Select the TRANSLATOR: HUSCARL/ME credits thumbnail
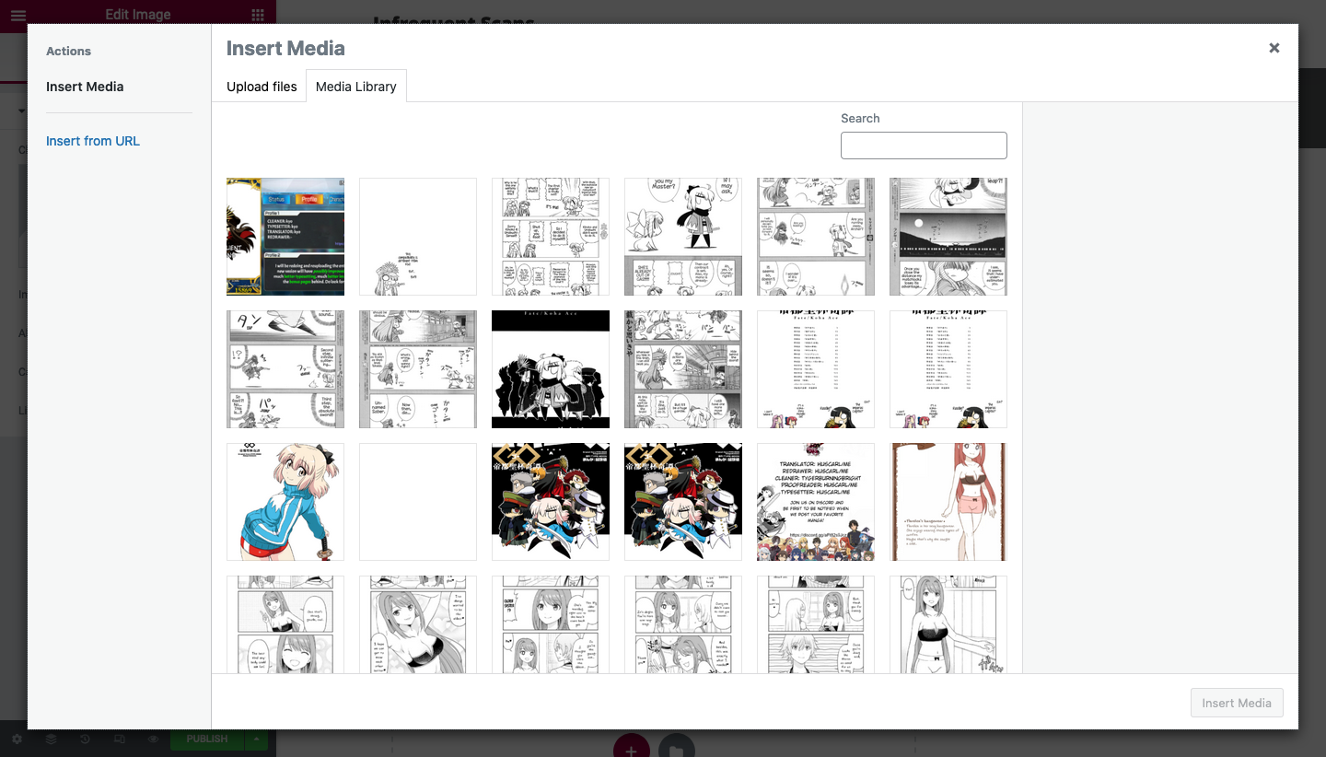 (x=816, y=502)
